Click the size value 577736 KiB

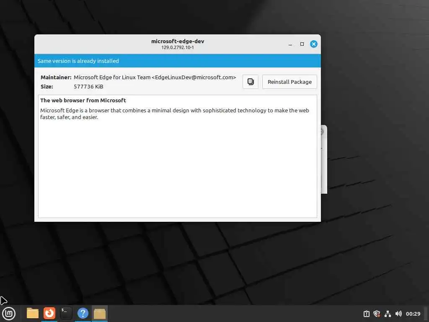click(x=88, y=86)
